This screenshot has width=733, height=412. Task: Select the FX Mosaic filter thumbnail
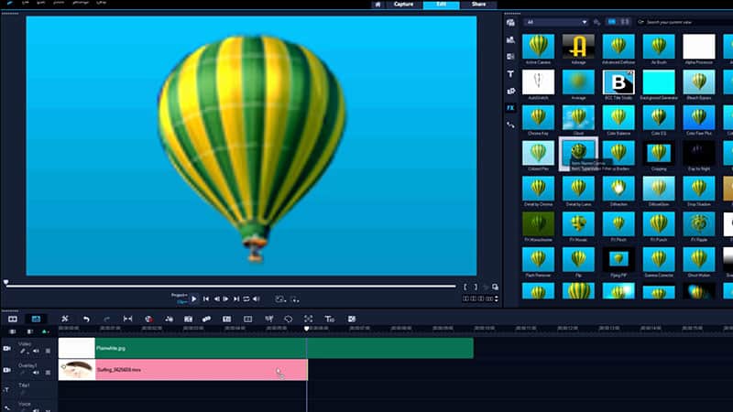click(578, 224)
